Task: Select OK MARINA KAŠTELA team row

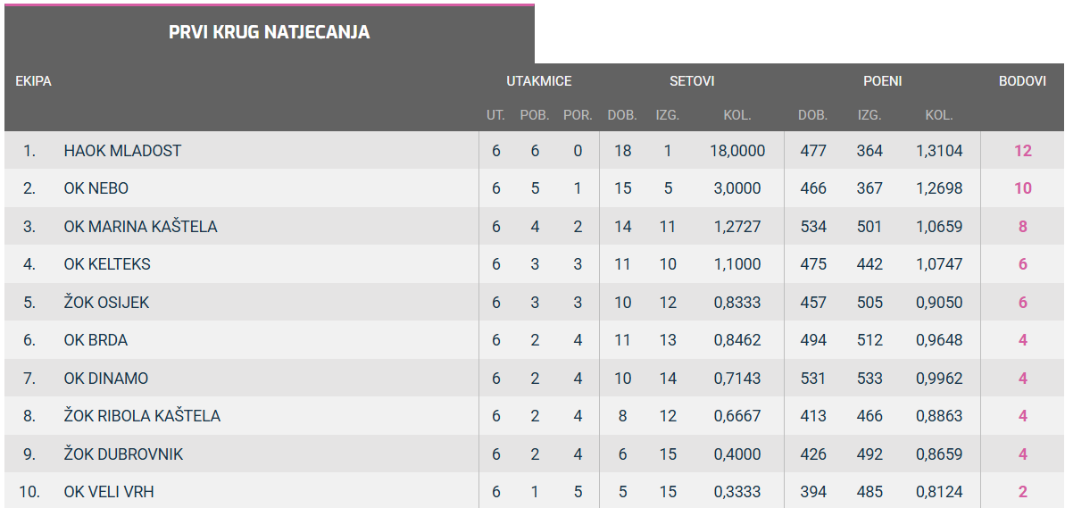Action: coord(140,227)
